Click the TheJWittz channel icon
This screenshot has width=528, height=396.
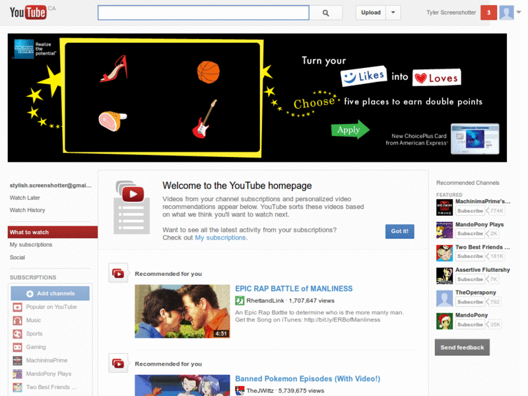240,391
